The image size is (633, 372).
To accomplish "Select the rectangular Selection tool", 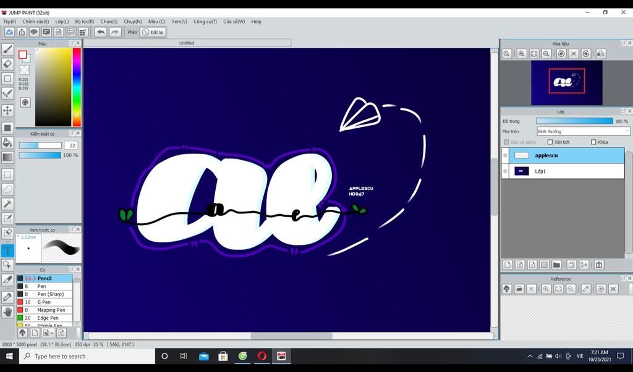I will [7, 175].
